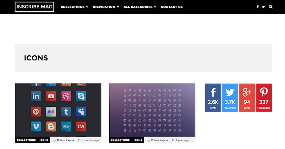Click the Blogger icon in thumbnail
Image resolution: width=285 pixels, height=149 pixels.
click(51, 127)
